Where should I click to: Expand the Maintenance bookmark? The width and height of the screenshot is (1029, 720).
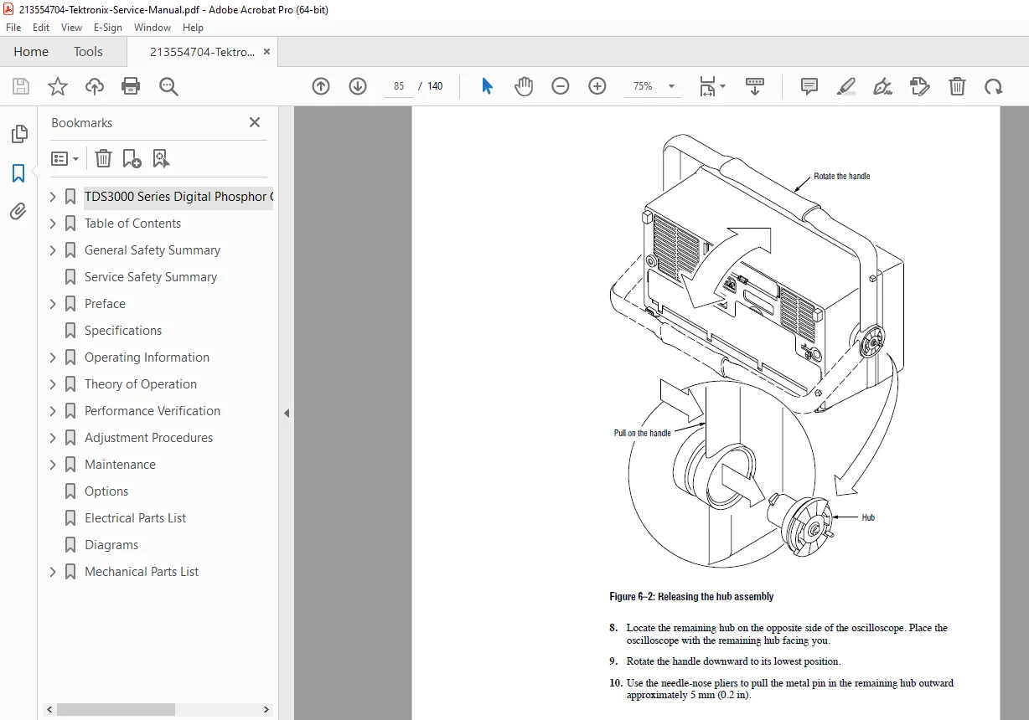(x=53, y=465)
